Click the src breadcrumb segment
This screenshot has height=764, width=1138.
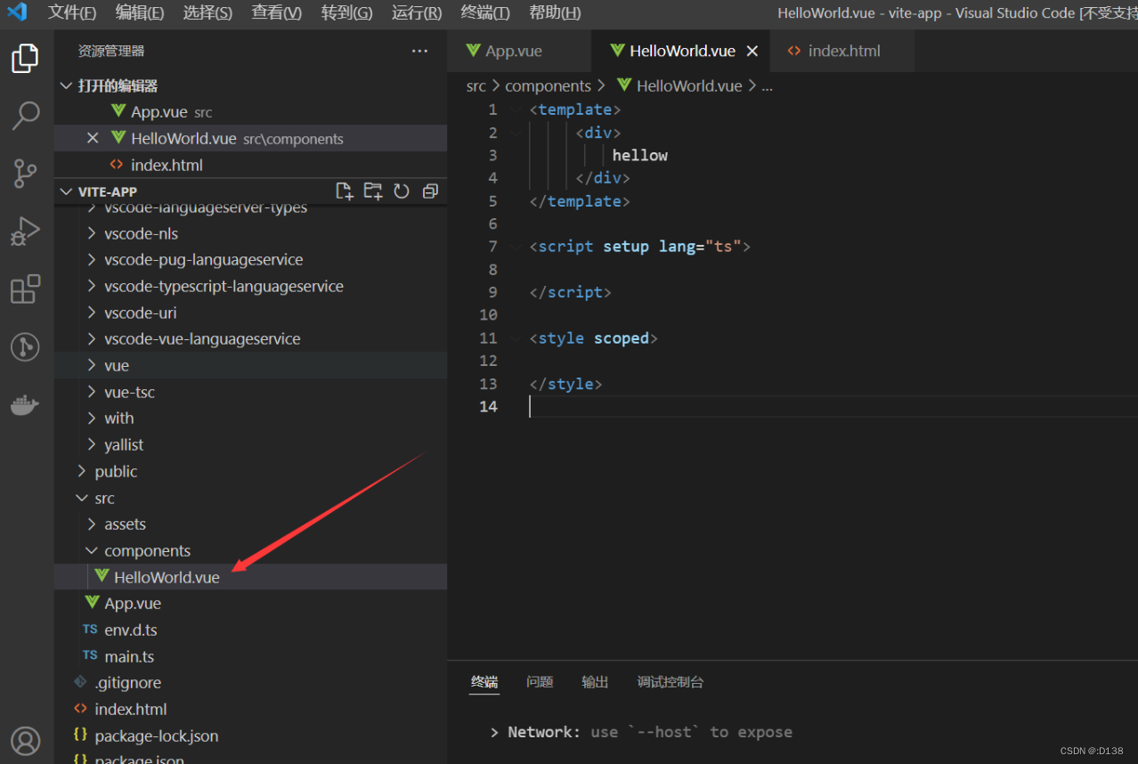(476, 86)
